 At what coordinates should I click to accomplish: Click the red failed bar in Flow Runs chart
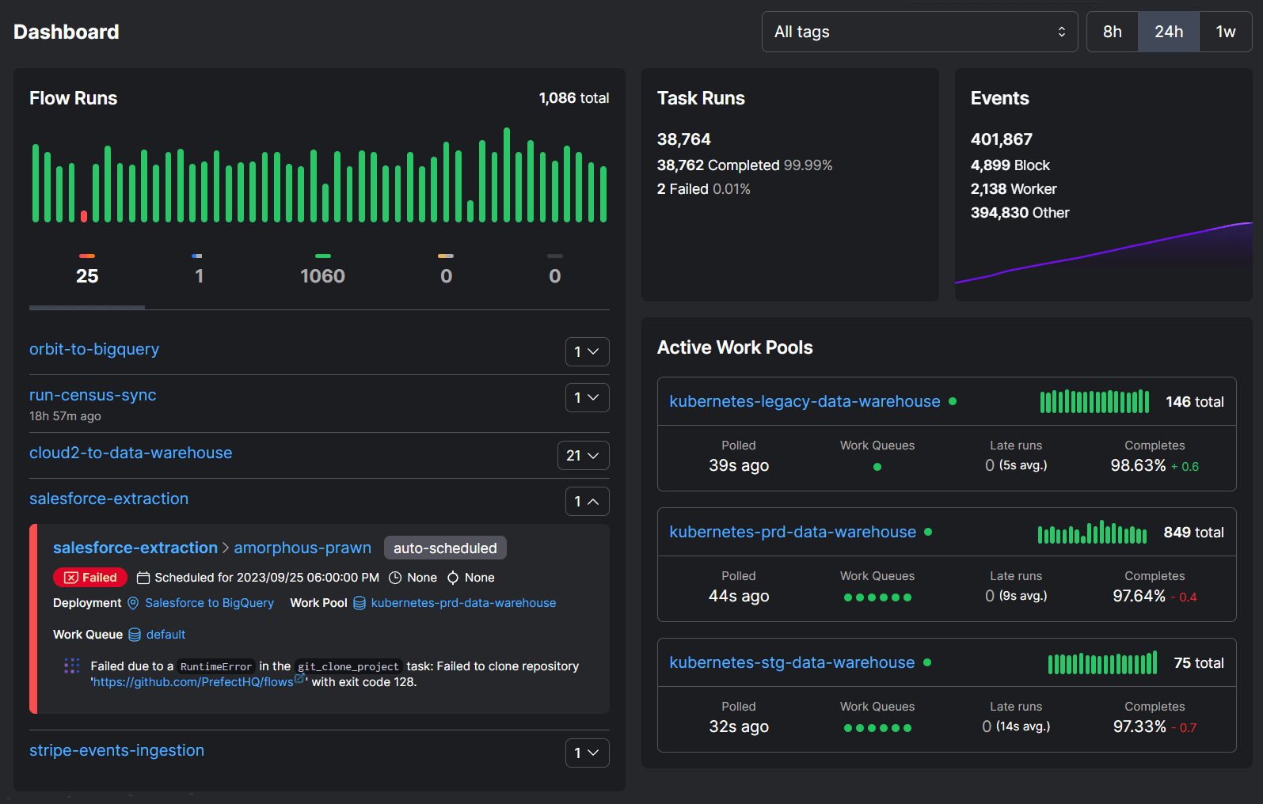click(x=84, y=216)
